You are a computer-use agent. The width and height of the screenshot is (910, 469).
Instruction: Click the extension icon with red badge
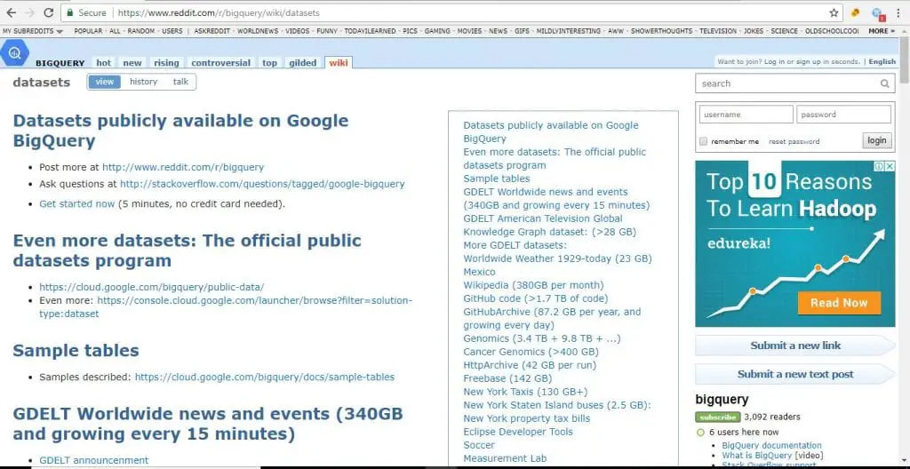877,13
